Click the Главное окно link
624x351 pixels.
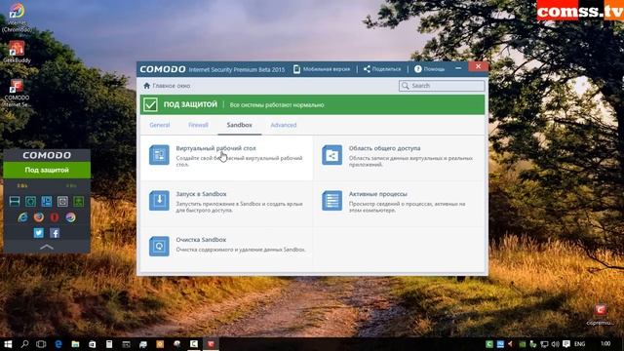click(172, 86)
